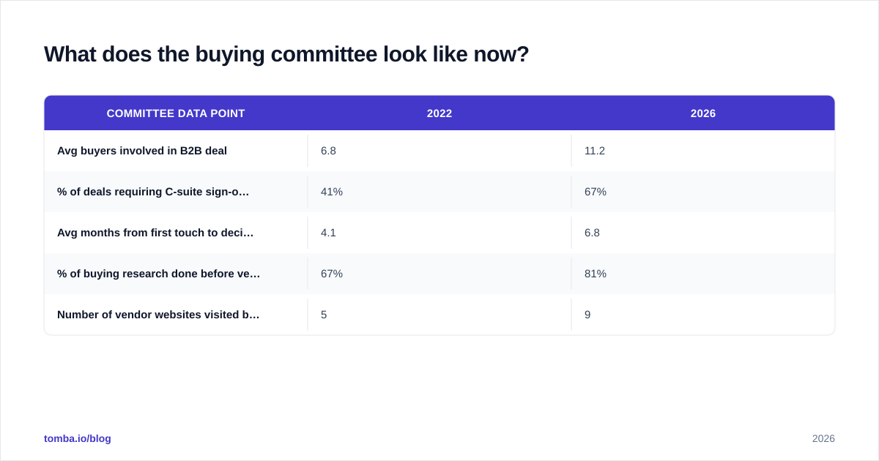Select '% of deals requiring C-suite sign-o…' label
This screenshot has height=461, width=879.
(153, 192)
